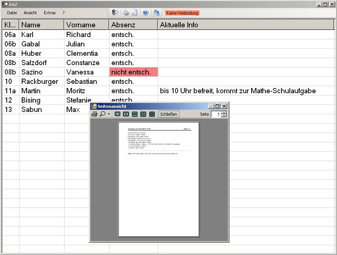Select three-page layout in Seitenansicht
The height and width of the screenshot is (255, 337).
[x=135, y=114]
